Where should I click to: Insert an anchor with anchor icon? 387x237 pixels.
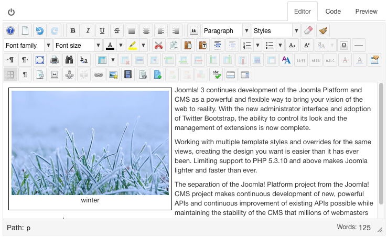coord(69,75)
